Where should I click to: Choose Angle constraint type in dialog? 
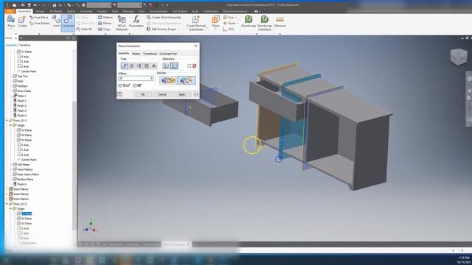coord(132,66)
